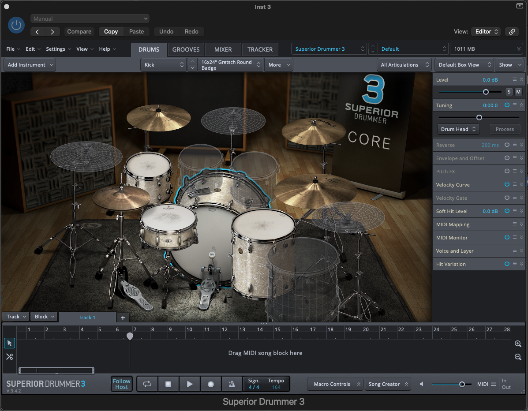This screenshot has width=528, height=411.
Task: Click the speaker icon next to the volume slider
Action: pyautogui.click(x=421, y=384)
